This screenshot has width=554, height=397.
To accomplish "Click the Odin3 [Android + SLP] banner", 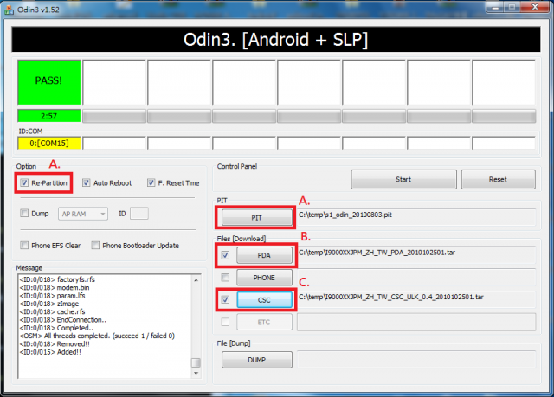I will (x=276, y=39).
